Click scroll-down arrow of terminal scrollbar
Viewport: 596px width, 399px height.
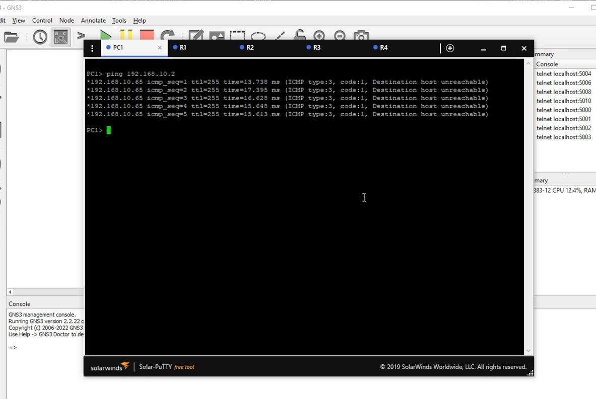point(528,351)
